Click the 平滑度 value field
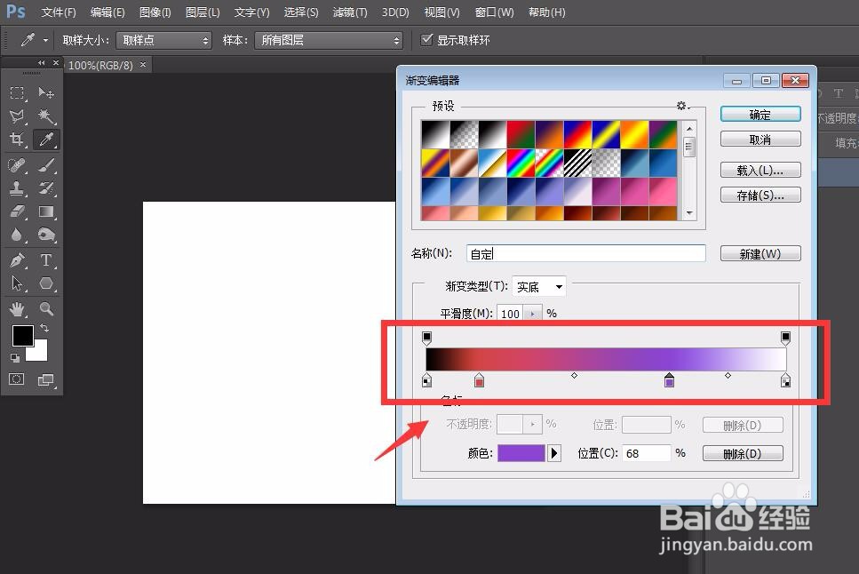The height and width of the screenshot is (574, 859). [510, 314]
